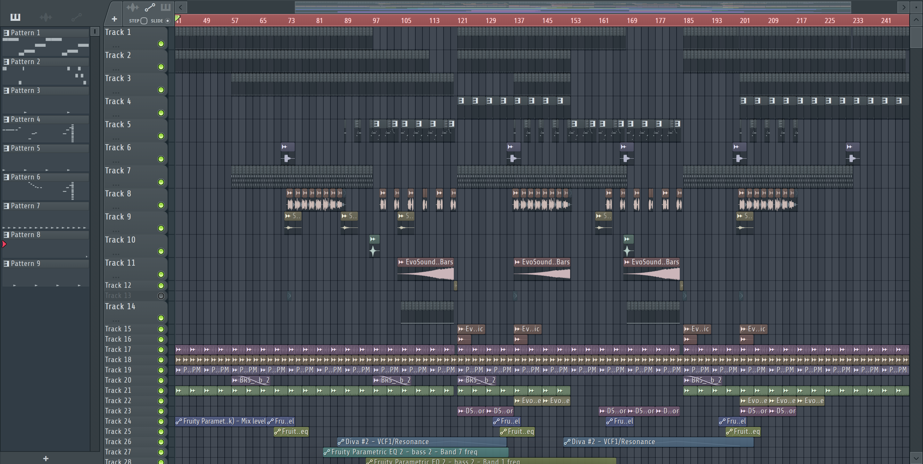Click the vertical scrollbar handle at the right

(916, 37)
